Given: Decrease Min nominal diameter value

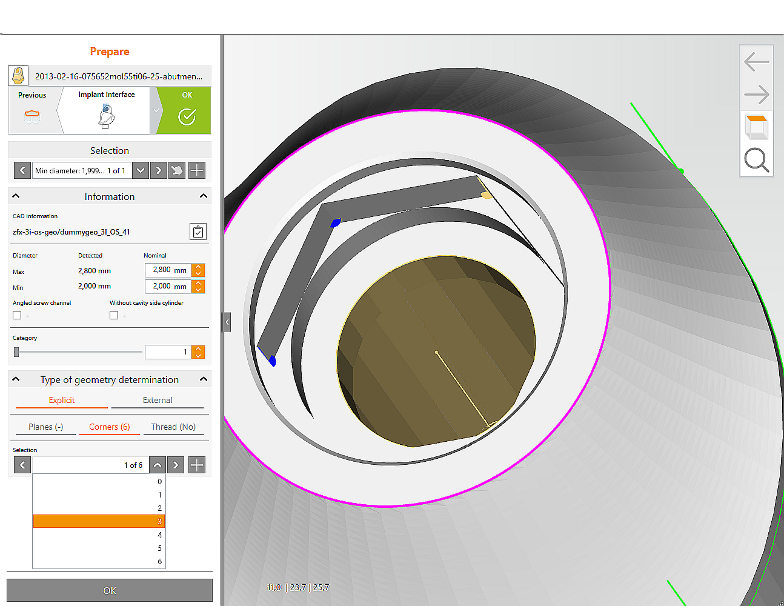Looking at the screenshot, I should 198,290.
